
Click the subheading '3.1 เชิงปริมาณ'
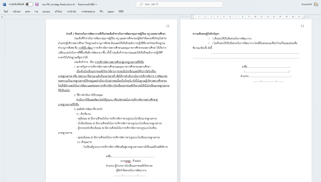point(83,114)
